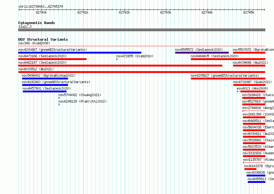This screenshot has height=194, width=274.
Task: Click nsv5704062 Chuang2021 label
Action: coord(80,95)
